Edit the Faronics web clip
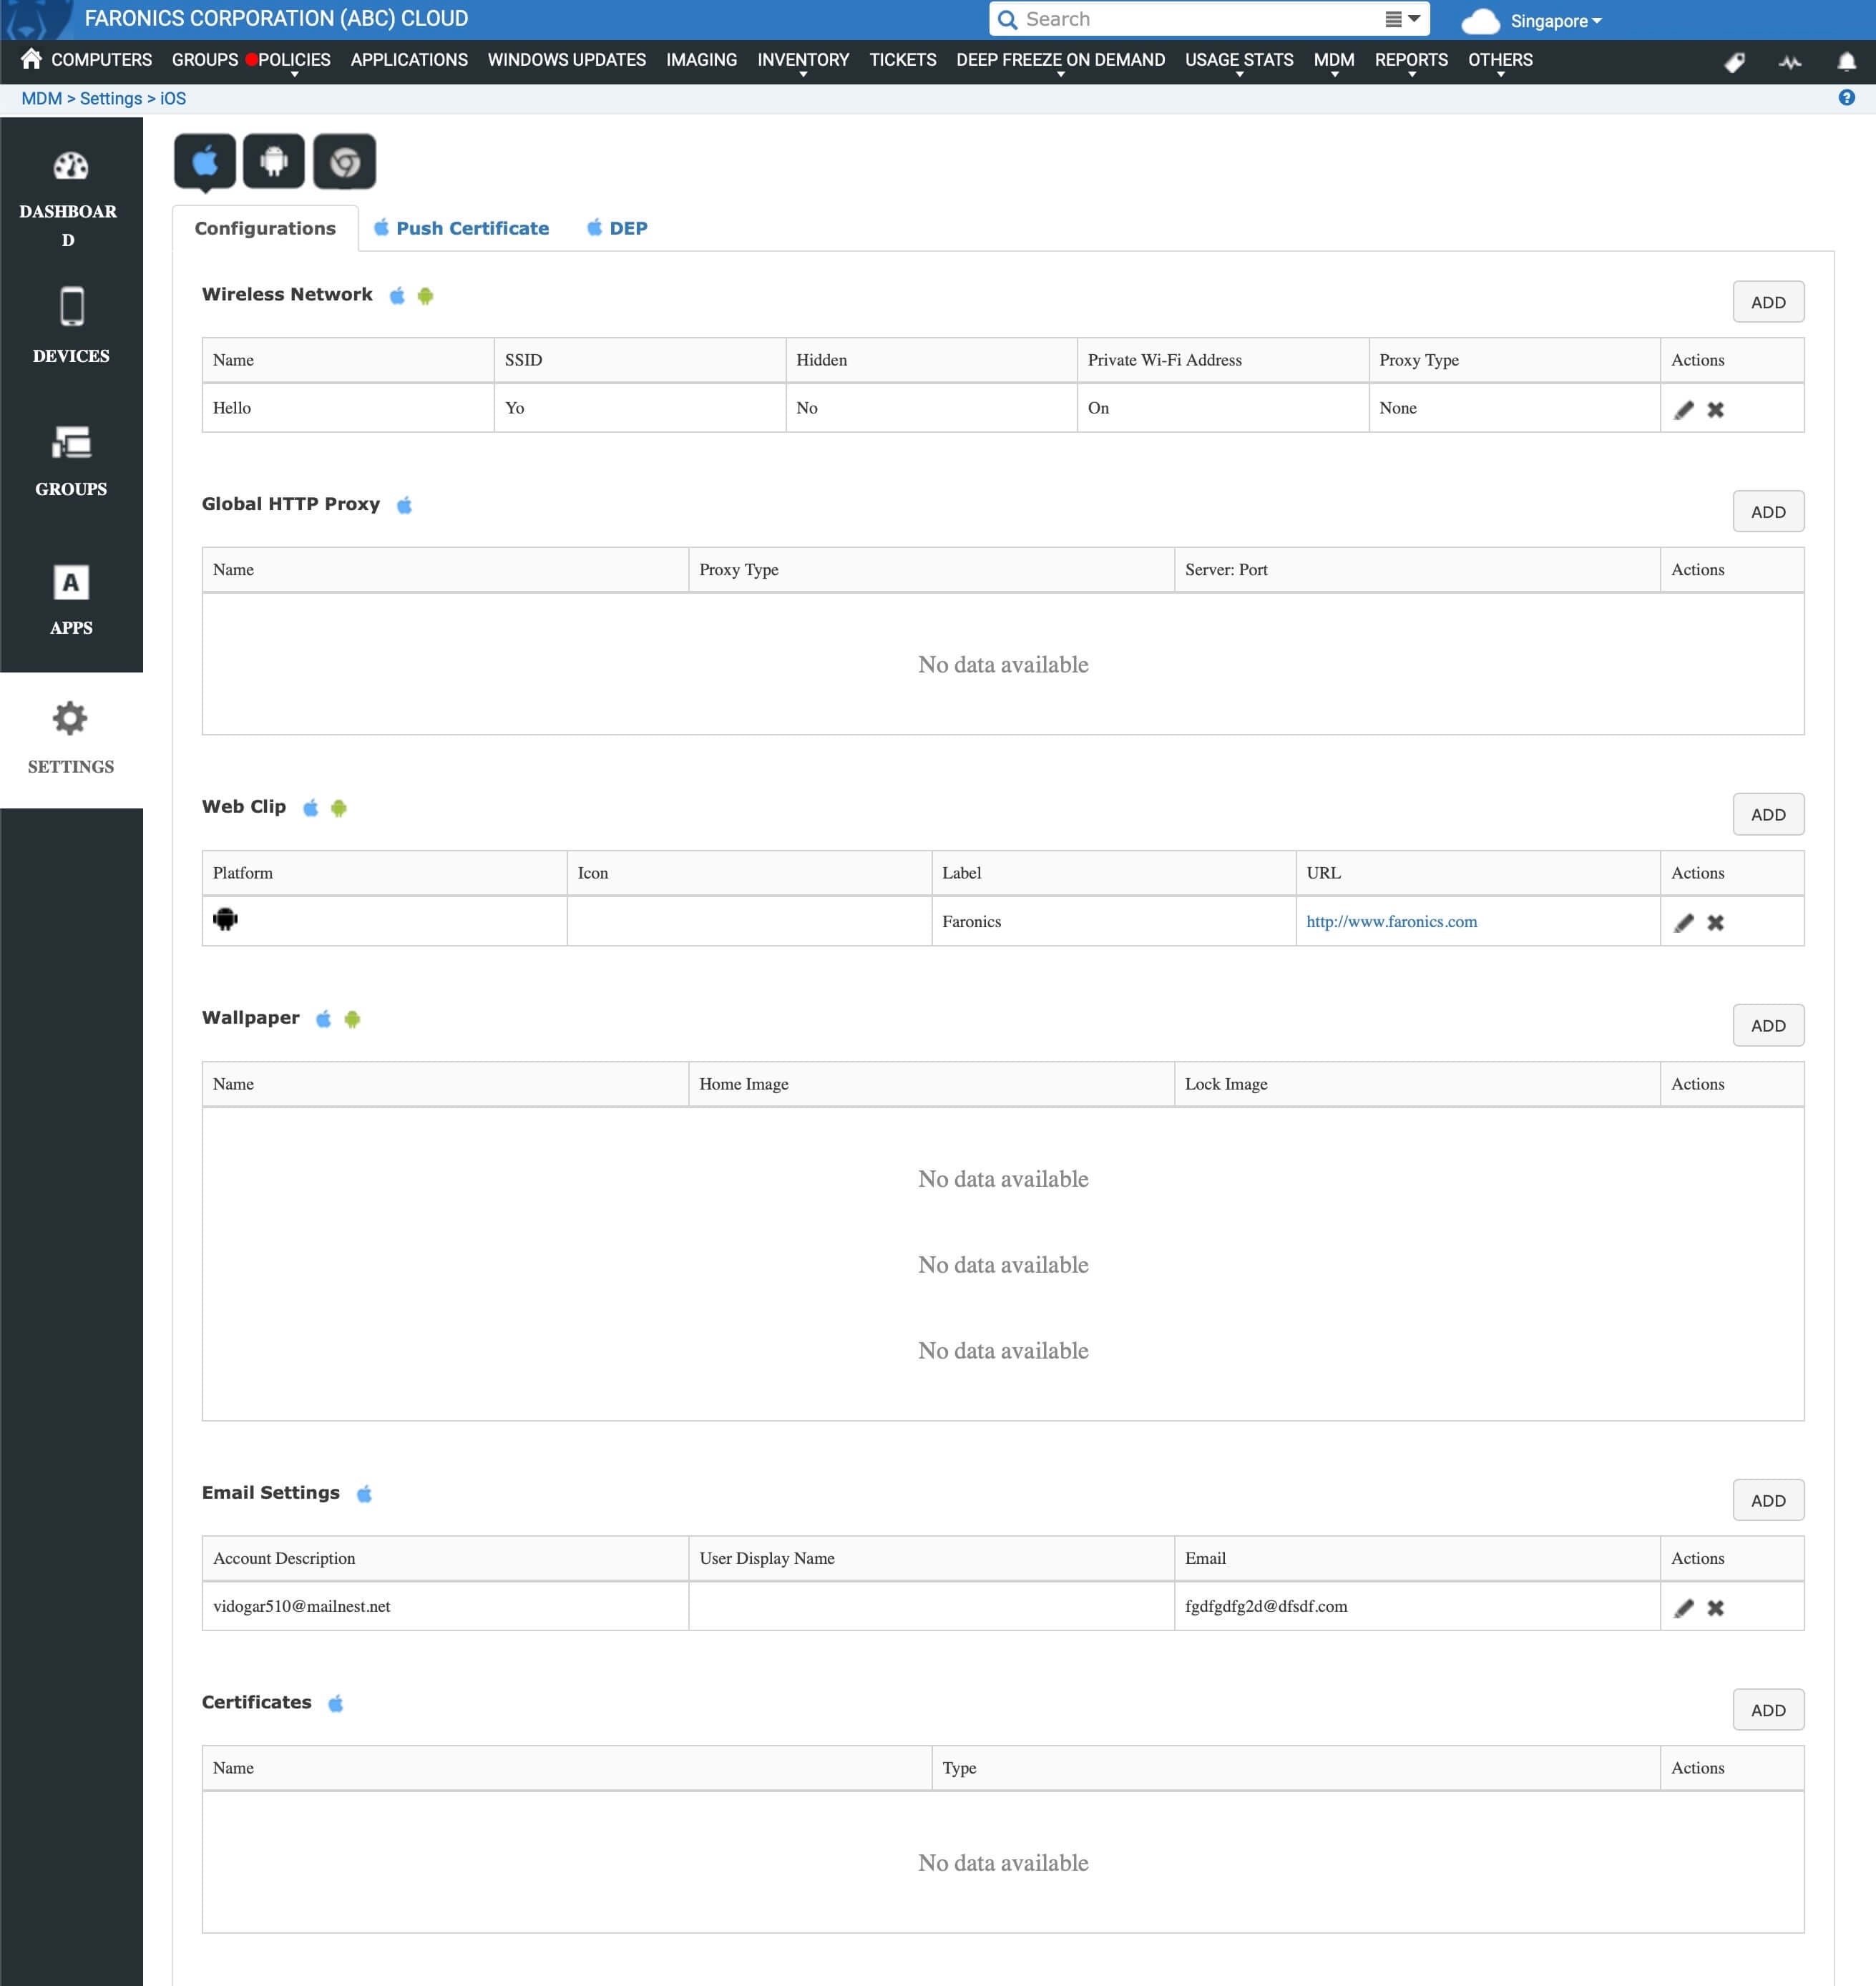This screenshot has width=1876, height=1986. pyautogui.click(x=1684, y=923)
